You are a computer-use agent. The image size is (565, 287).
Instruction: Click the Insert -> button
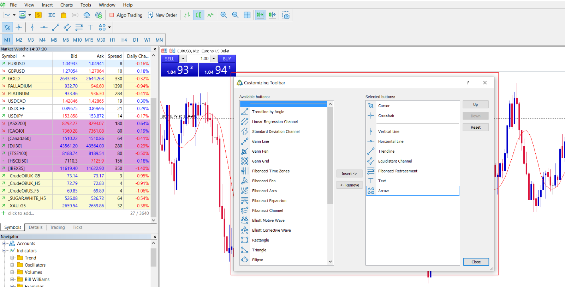[349, 174]
